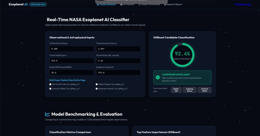Screen dimensions: 260x136
Task: Load the Eclipsing Binary preset
Action: (190, 90)
